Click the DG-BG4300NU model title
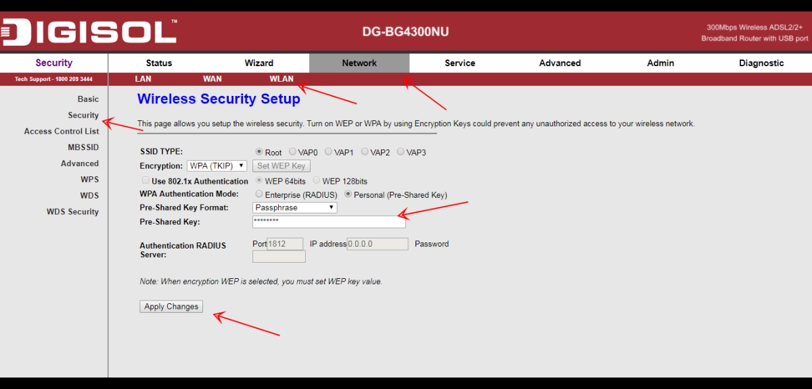 [x=405, y=32]
